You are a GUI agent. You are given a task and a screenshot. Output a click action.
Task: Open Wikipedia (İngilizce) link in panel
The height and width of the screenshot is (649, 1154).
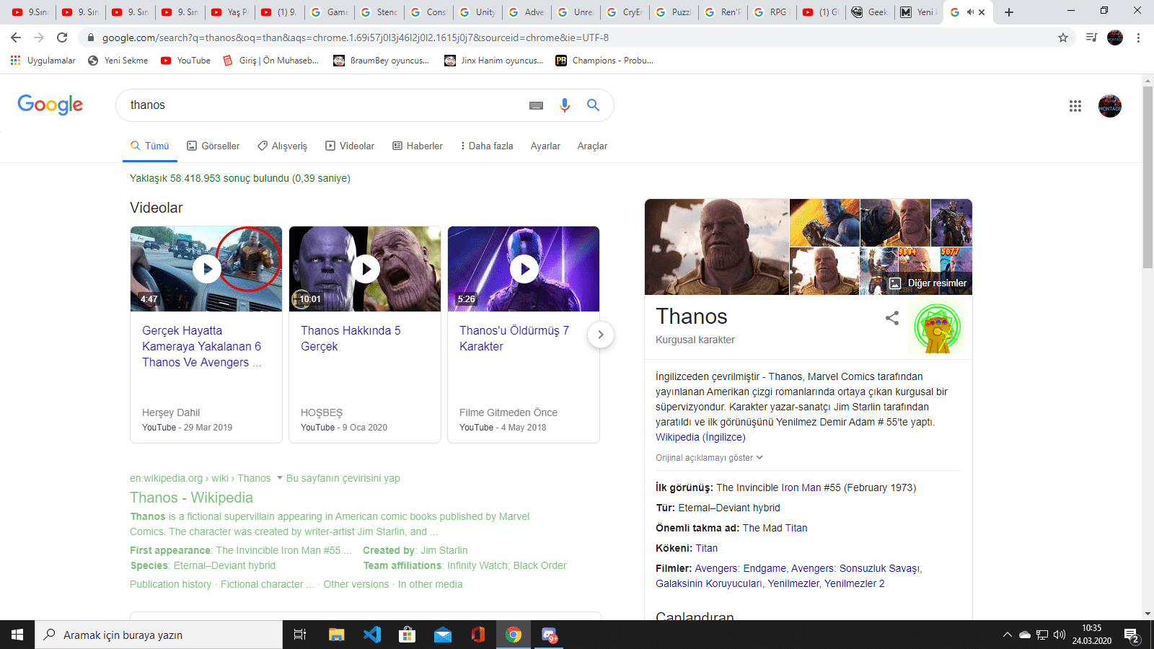coord(700,437)
